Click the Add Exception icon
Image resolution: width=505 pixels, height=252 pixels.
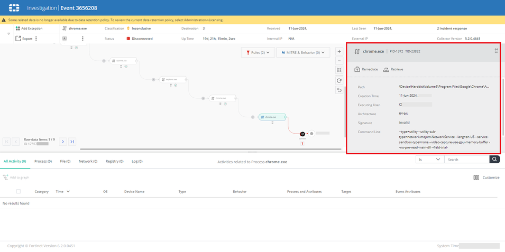click(17, 29)
